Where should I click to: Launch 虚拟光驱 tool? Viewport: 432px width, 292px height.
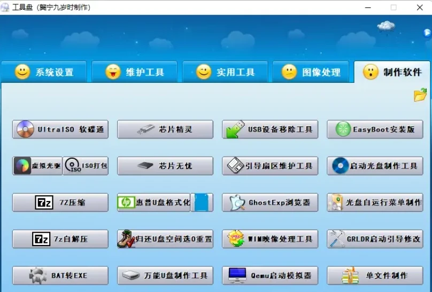pyautogui.click(x=37, y=166)
